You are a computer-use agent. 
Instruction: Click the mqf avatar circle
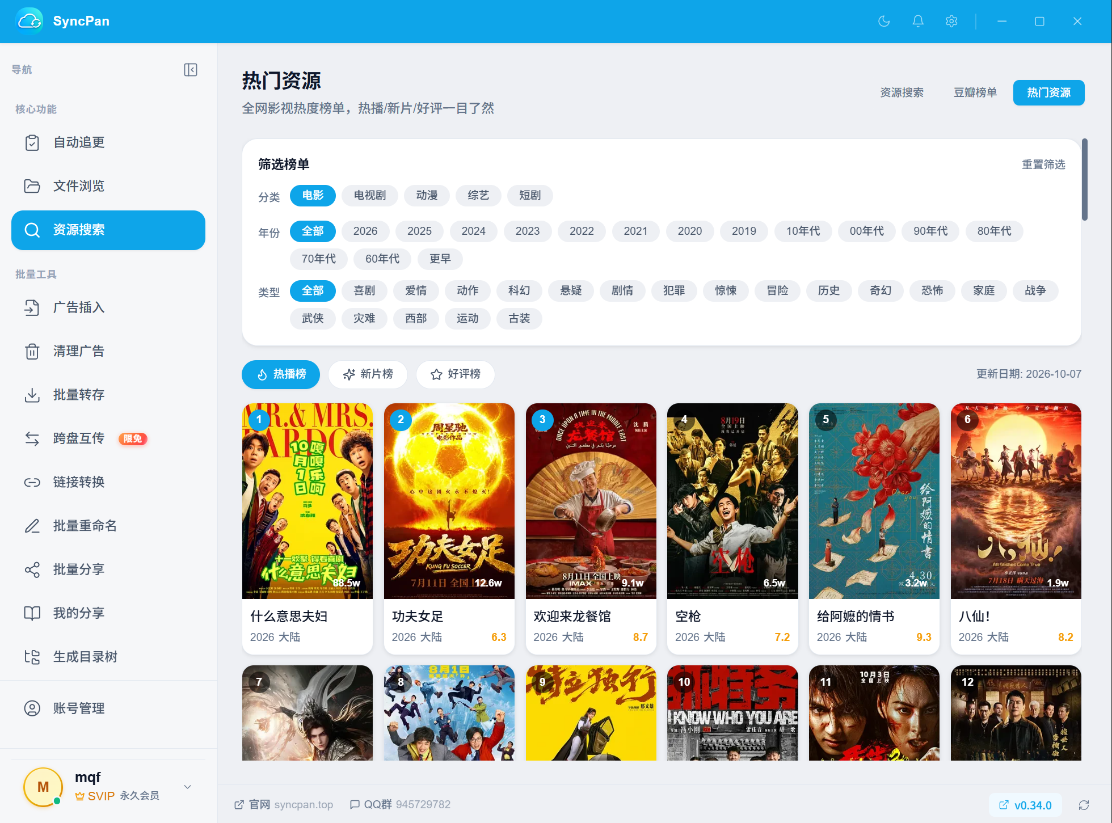pos(43,787)
